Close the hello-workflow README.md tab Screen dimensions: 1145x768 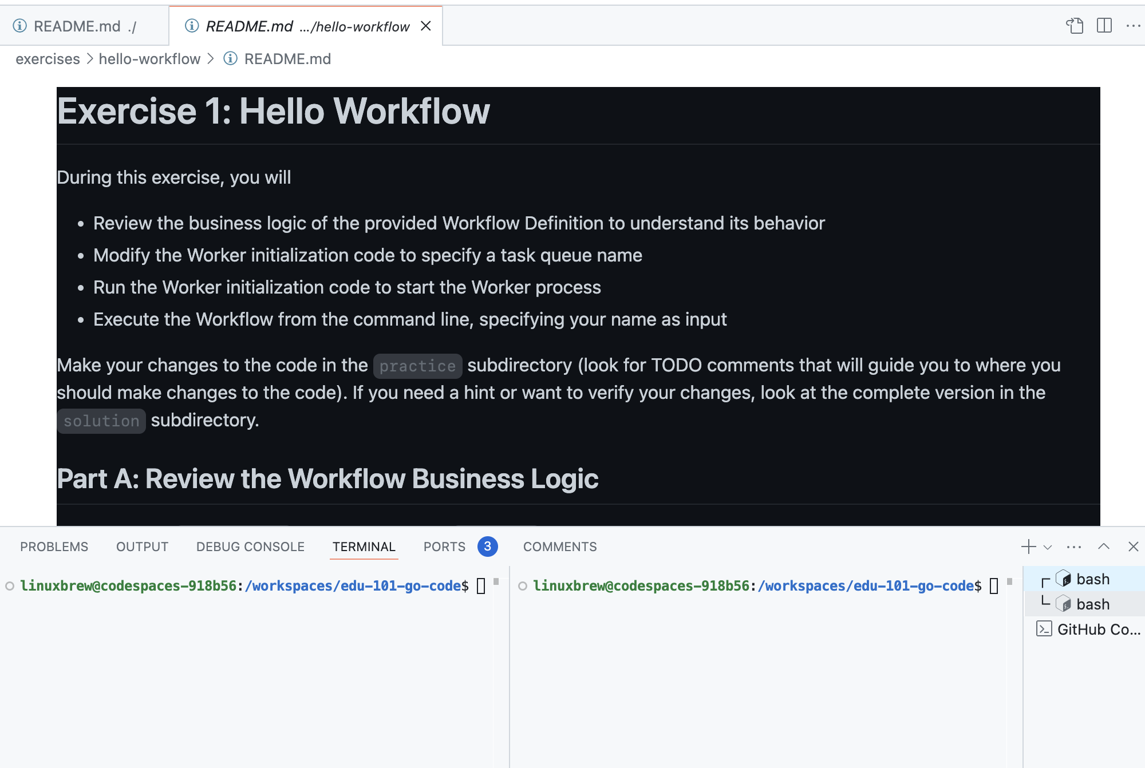point(425,26)
